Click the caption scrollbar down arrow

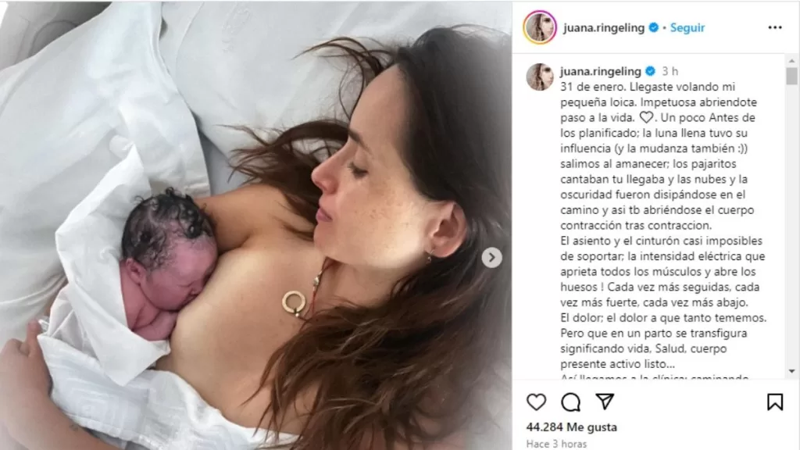[791, 371]
